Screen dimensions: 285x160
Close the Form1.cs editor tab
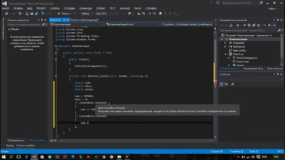click(68, 20)
